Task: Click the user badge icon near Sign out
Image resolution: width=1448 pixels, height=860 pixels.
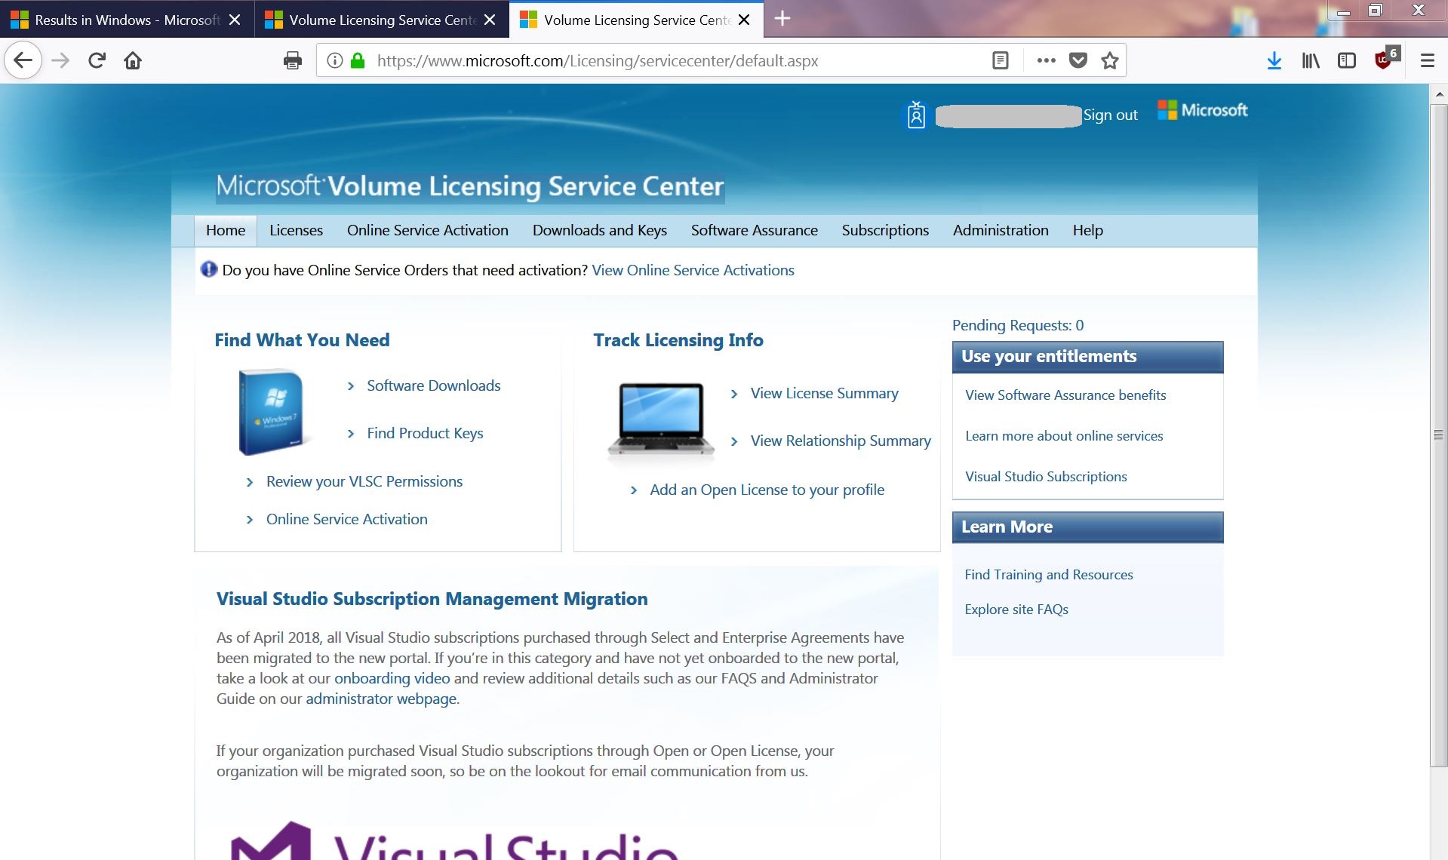Action: 916,115
